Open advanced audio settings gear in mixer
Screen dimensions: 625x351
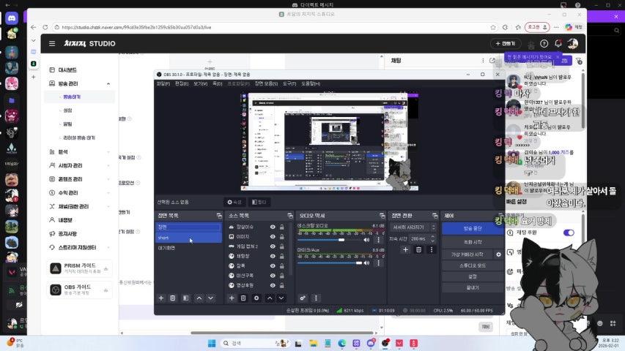(x=303, y=298)
